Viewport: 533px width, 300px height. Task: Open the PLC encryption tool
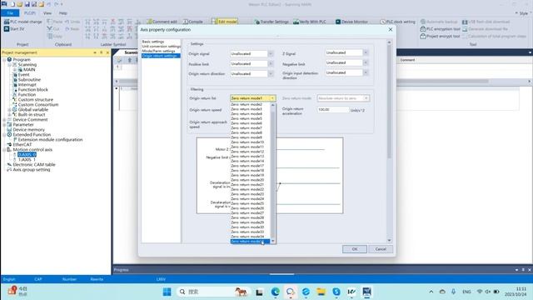[441, 29]
